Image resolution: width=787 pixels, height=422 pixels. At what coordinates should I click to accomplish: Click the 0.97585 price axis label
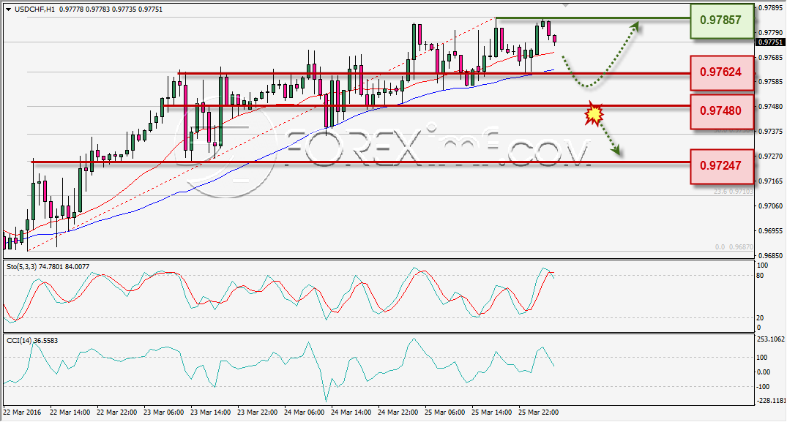770,81
